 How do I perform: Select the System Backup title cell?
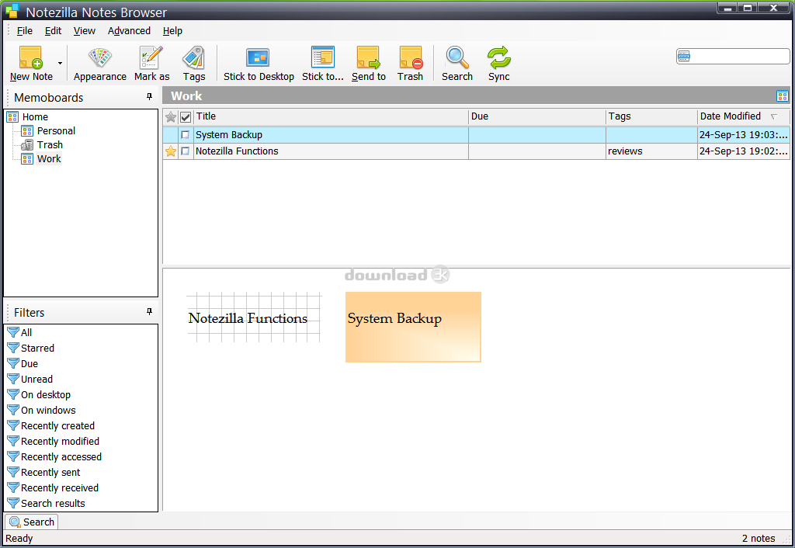pyautogui.click(x=331, y=135)
